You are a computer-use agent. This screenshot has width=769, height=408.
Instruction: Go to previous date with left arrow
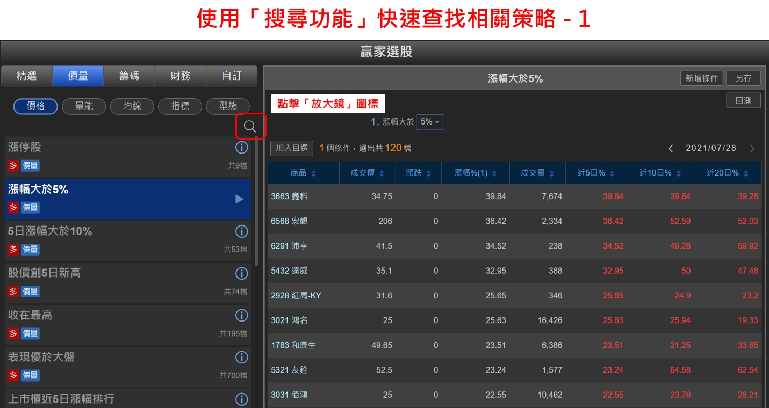pos(671,149)
